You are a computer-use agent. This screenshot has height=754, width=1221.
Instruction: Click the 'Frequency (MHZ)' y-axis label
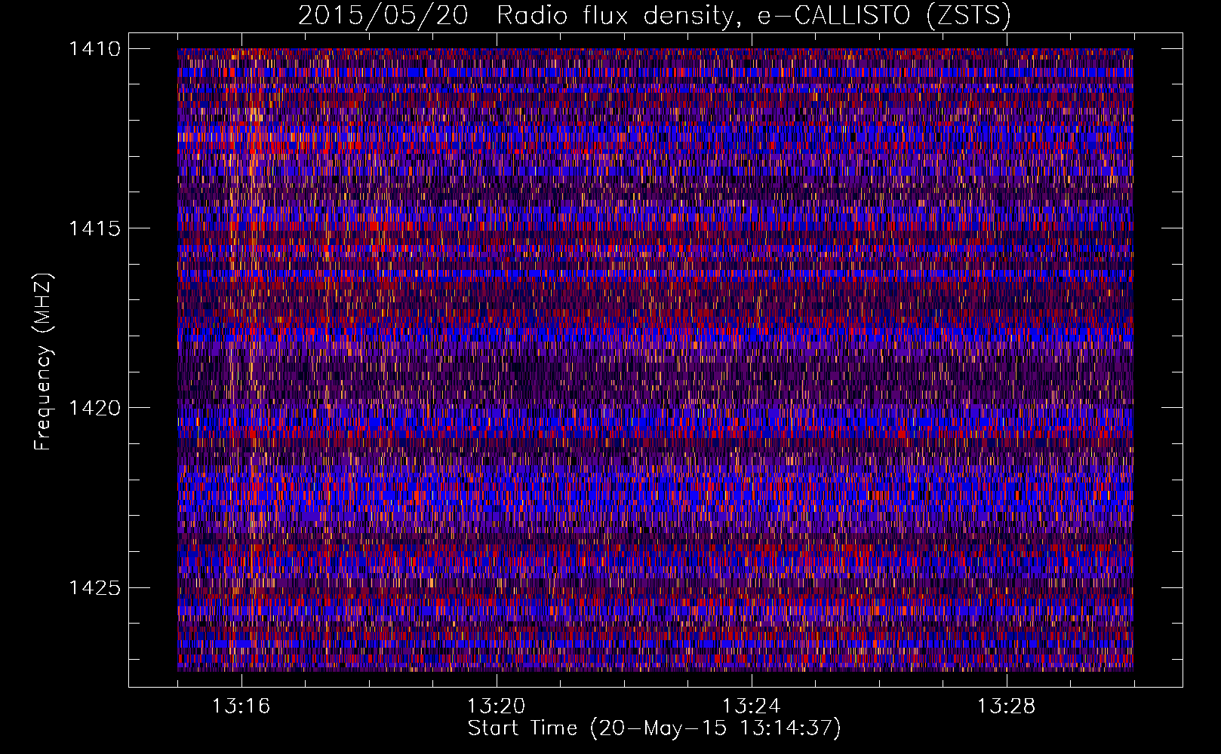(x=44, y=361)
